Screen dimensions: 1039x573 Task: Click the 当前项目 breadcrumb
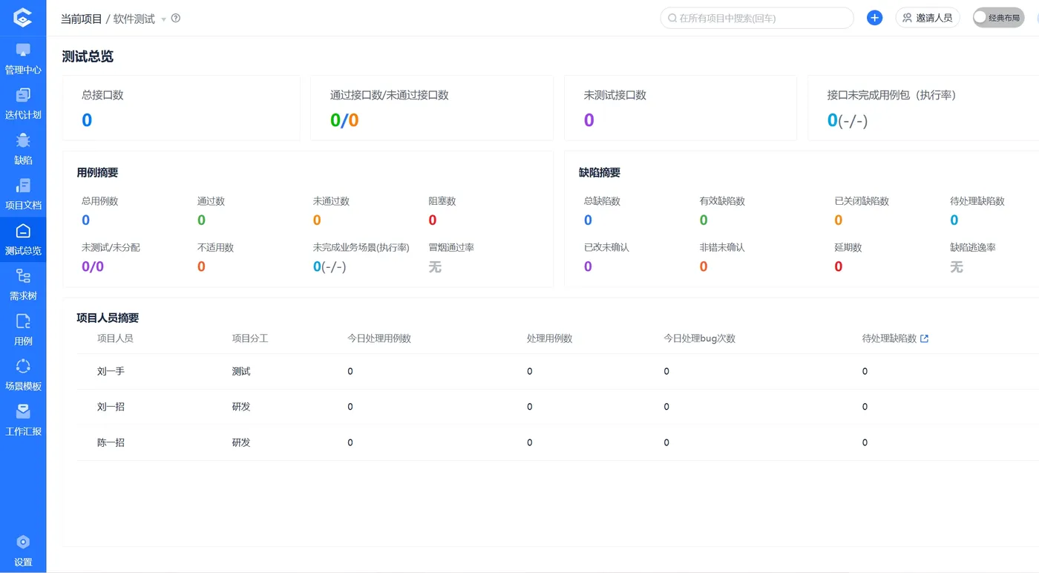[x=81, y=19]
